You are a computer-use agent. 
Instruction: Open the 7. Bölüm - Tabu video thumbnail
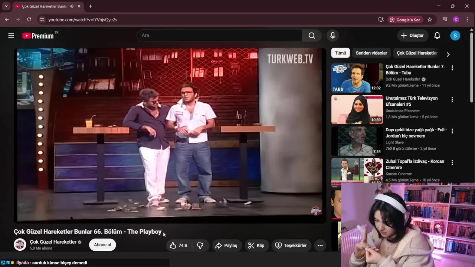click(357, 78)
